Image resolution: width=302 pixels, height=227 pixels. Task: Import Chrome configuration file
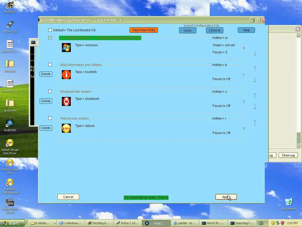214,30
